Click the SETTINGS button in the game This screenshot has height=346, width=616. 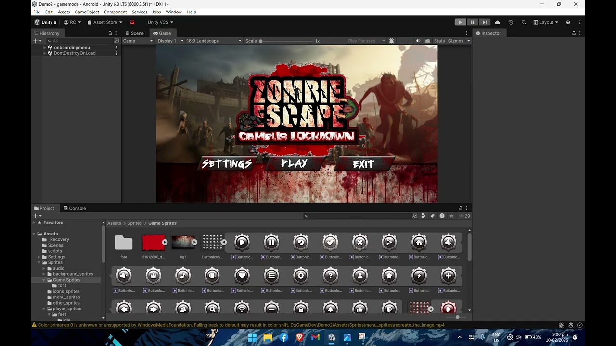click(227, 164)
